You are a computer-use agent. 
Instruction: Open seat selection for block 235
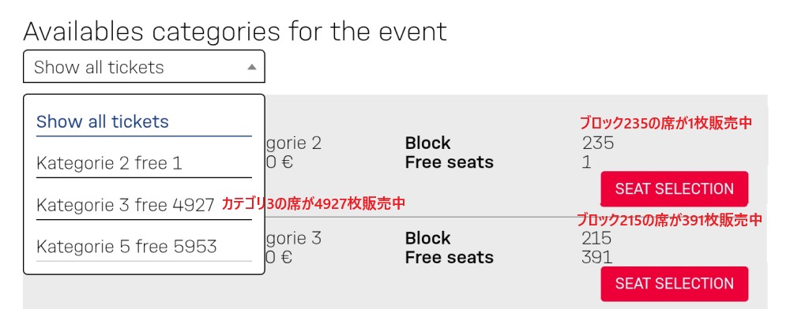pos(674,189)
